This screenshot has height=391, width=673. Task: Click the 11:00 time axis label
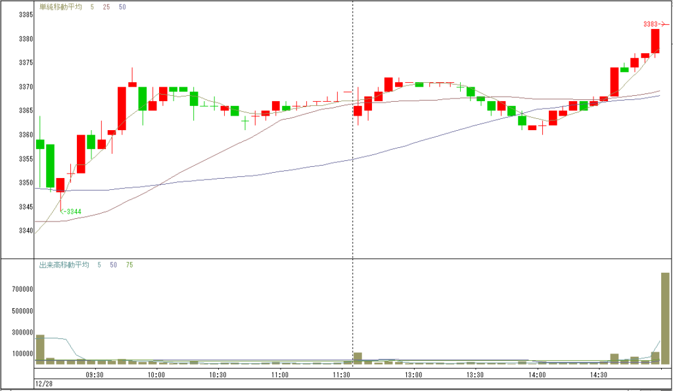[280, 375]
